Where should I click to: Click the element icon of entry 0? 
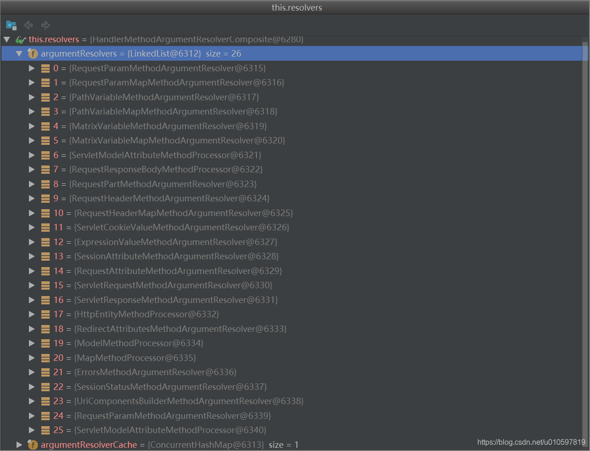[x=45, y=69]
